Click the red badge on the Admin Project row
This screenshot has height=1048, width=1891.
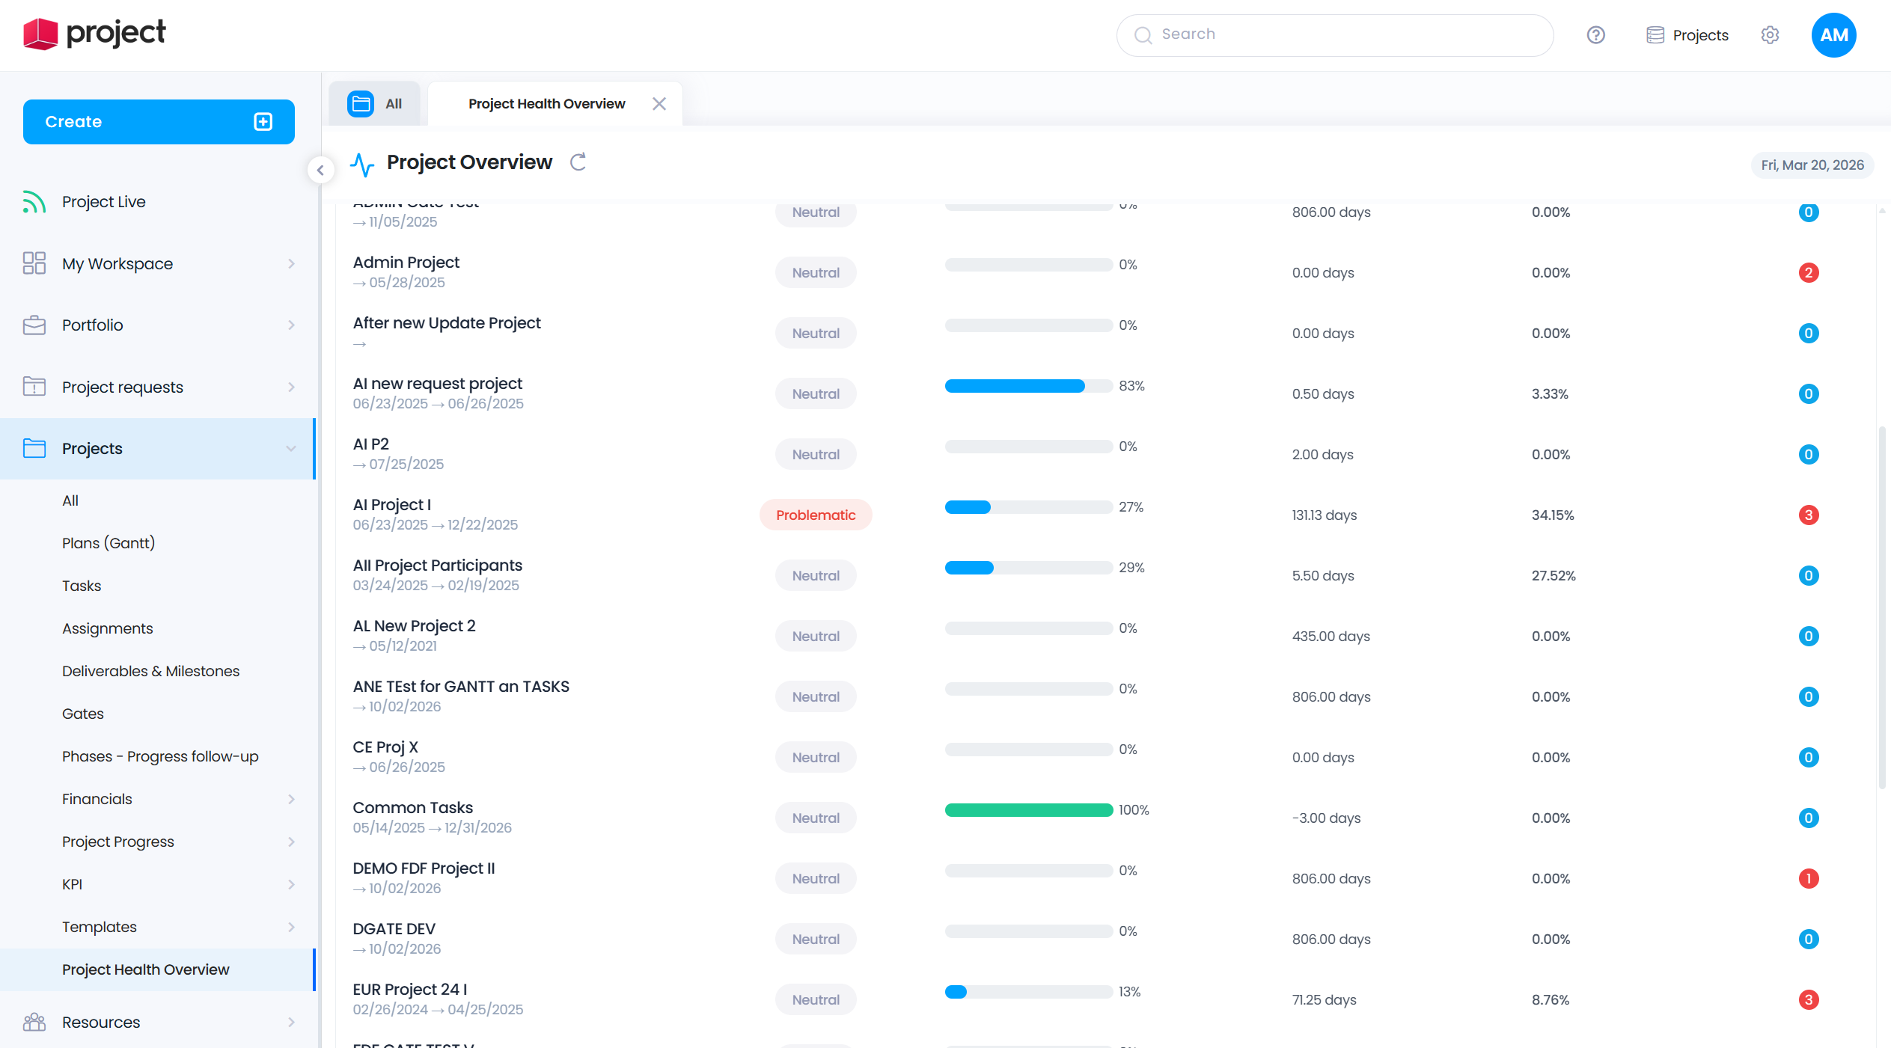pyautogui.click(x=1808, y=272)
